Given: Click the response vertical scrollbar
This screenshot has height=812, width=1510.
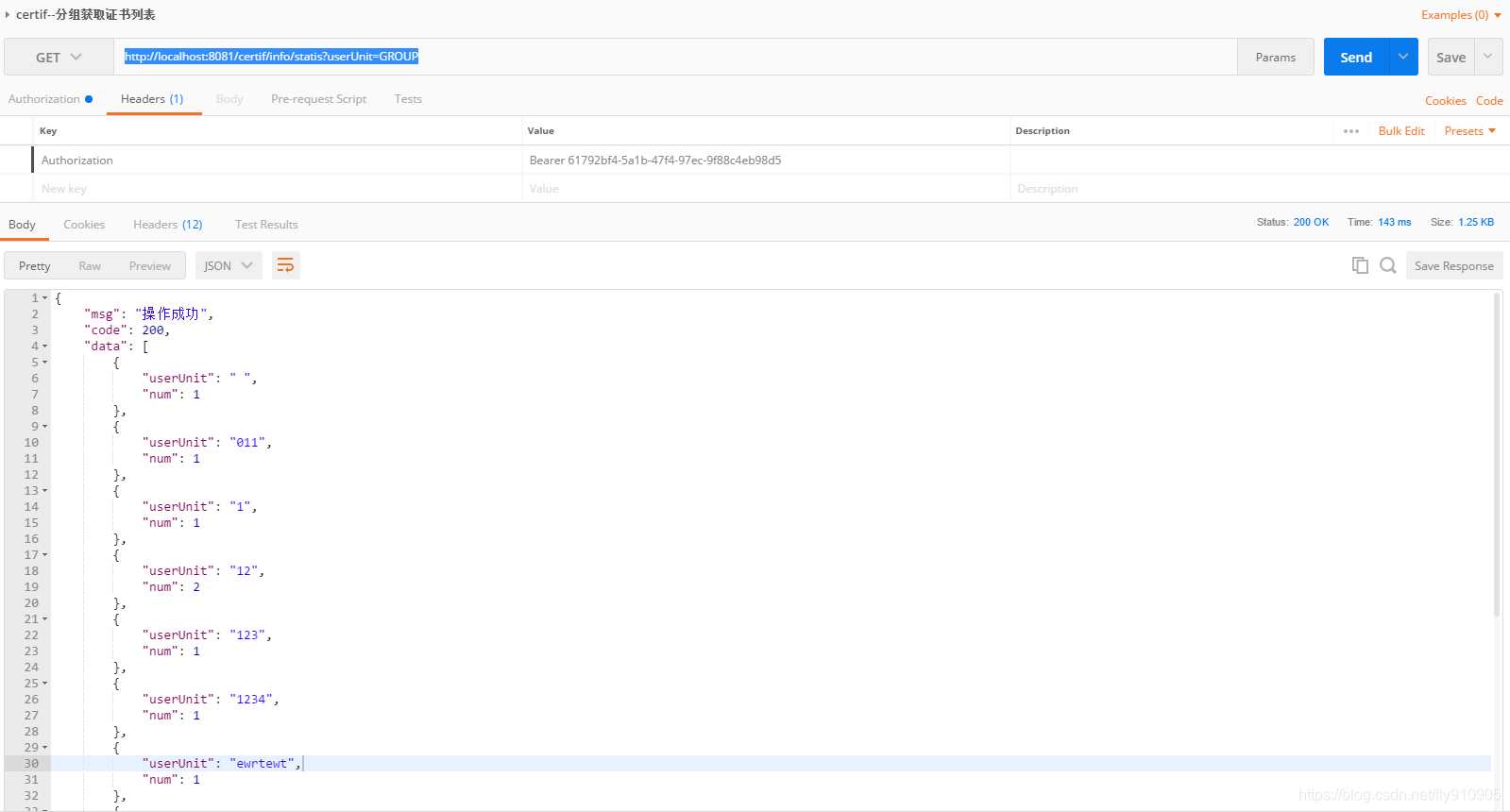Looking at the screenshot, I should click(x=1497, y=453).
